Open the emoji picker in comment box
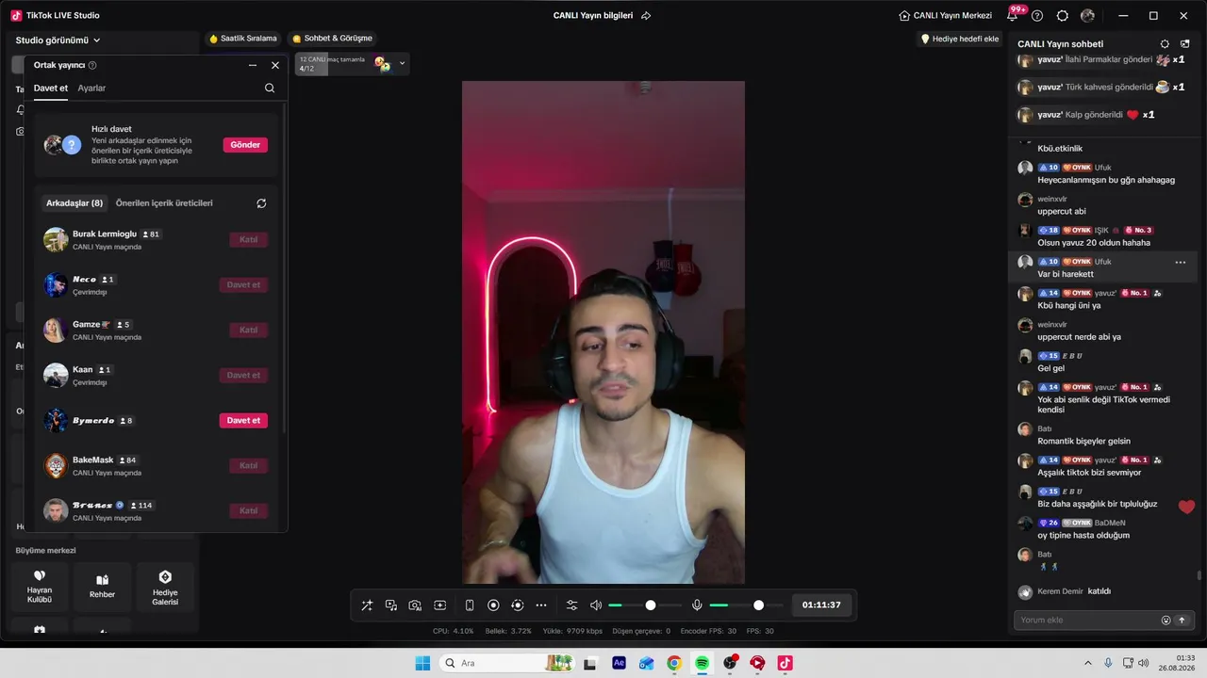The width and height of the screenshot is (1207, 678). coord(1166,620)
